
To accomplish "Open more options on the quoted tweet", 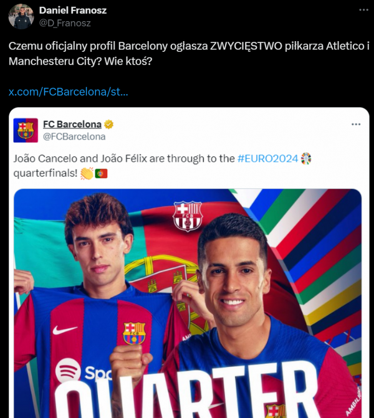I will (356, 125).
